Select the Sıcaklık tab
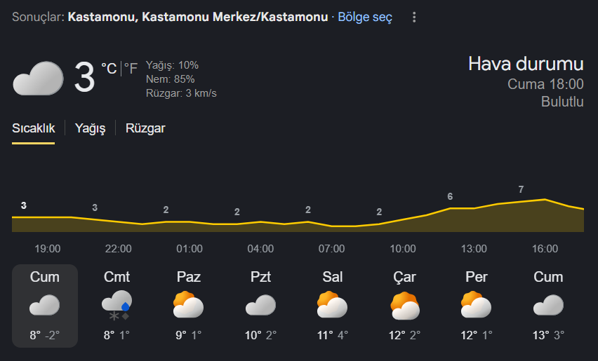The width and height of the screenshot is (598, 361). [33, 128]
